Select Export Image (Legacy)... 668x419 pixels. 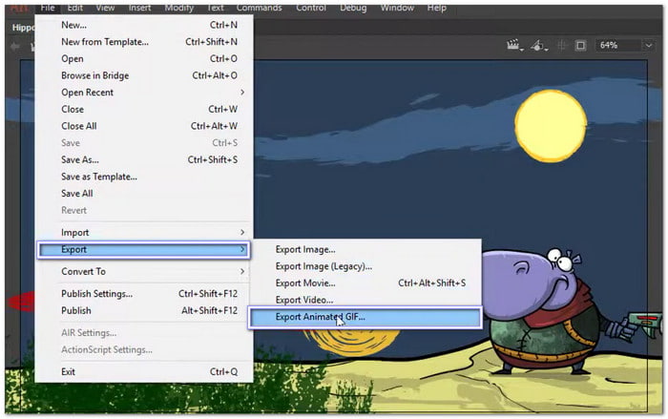[x=365, y=266]
